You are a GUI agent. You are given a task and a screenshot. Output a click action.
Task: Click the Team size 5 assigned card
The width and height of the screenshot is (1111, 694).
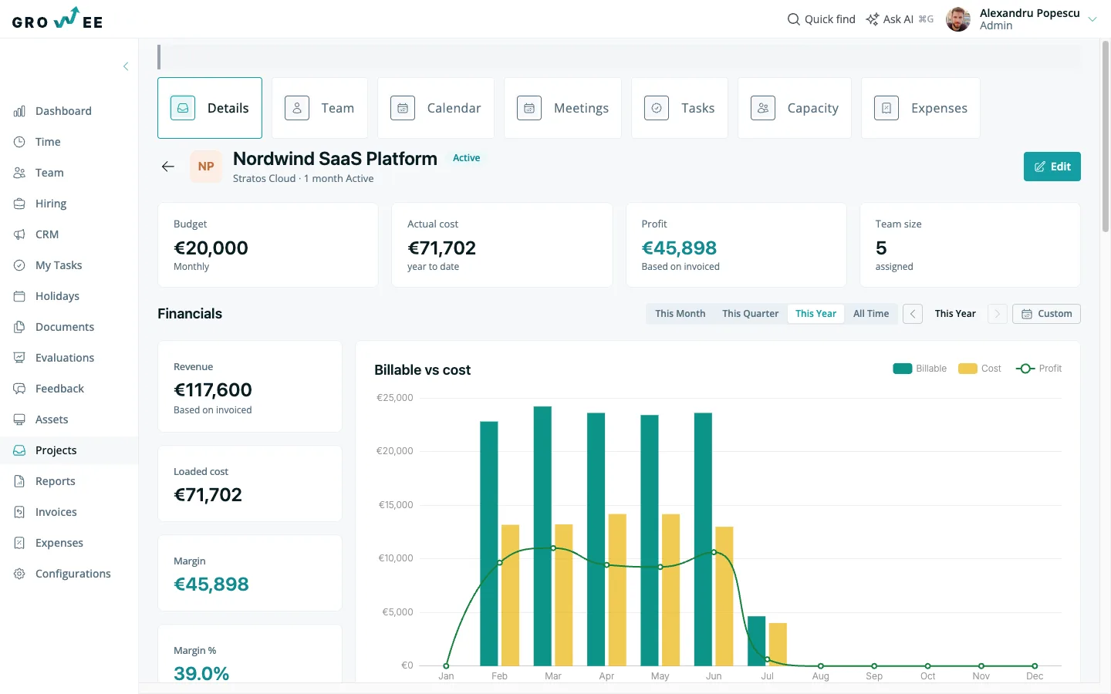point(970,245)
